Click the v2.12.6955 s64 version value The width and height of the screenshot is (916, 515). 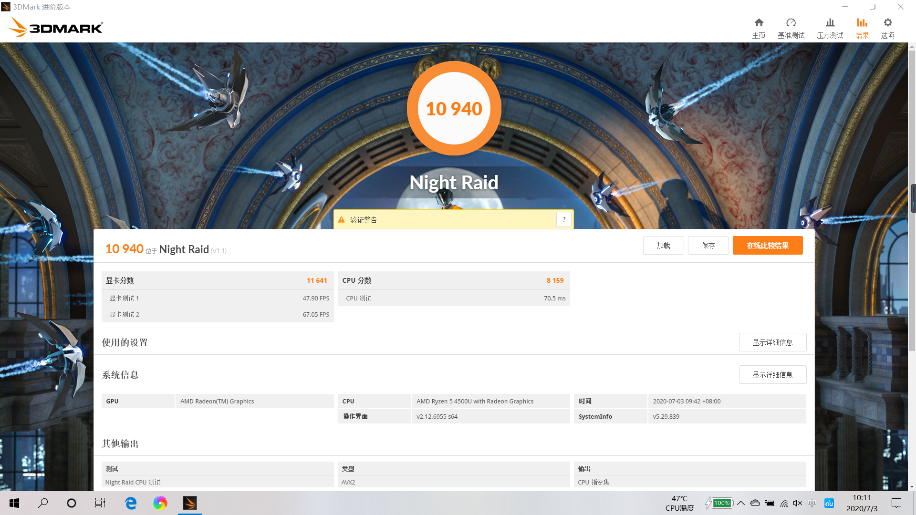(x=437, y=416)
